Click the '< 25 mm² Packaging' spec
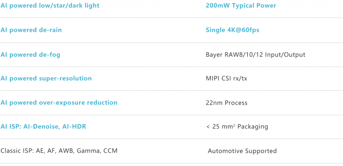The width and height of the screenshot is (343, 166). [x=237, y=127]
